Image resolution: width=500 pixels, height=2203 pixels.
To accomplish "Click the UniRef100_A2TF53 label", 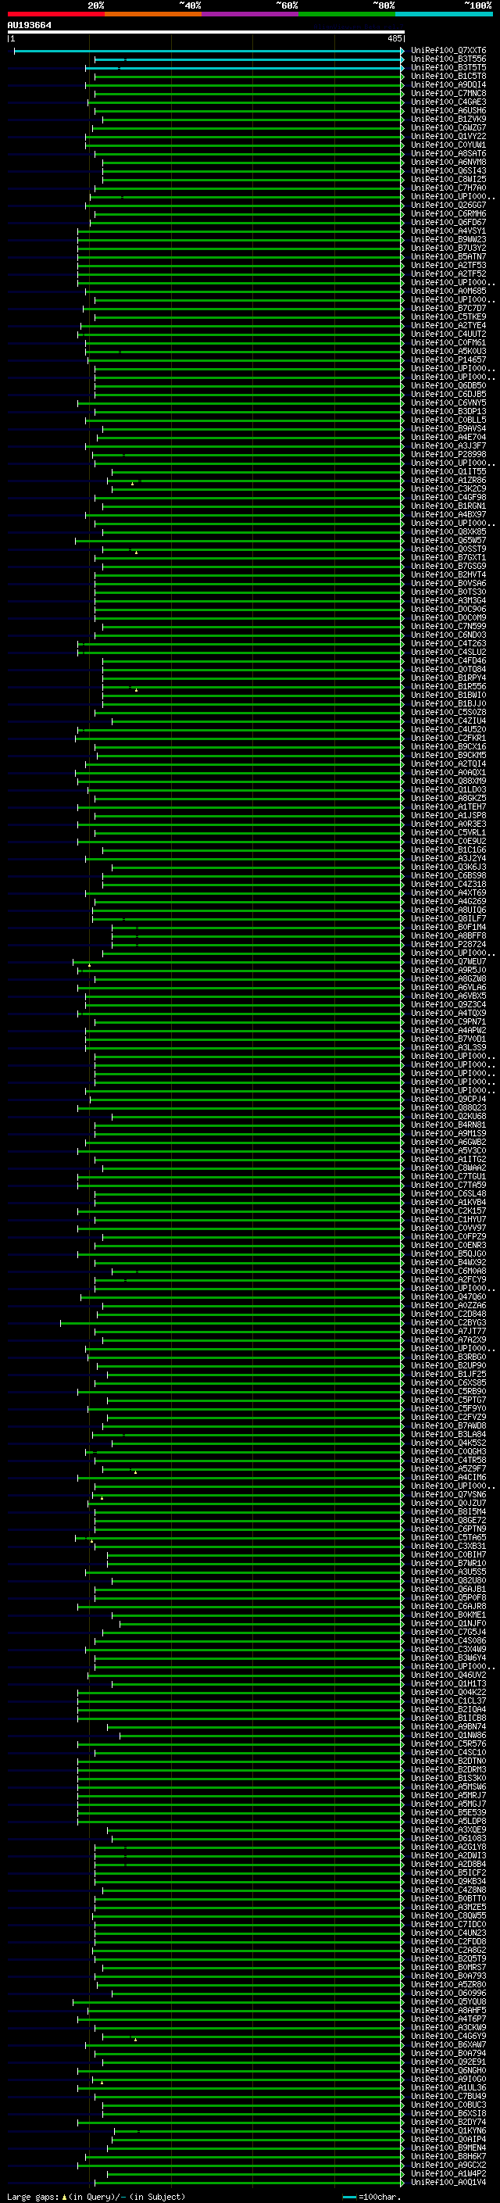I will [448, 266].
